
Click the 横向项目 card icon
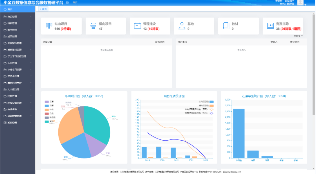pos(93,26)
